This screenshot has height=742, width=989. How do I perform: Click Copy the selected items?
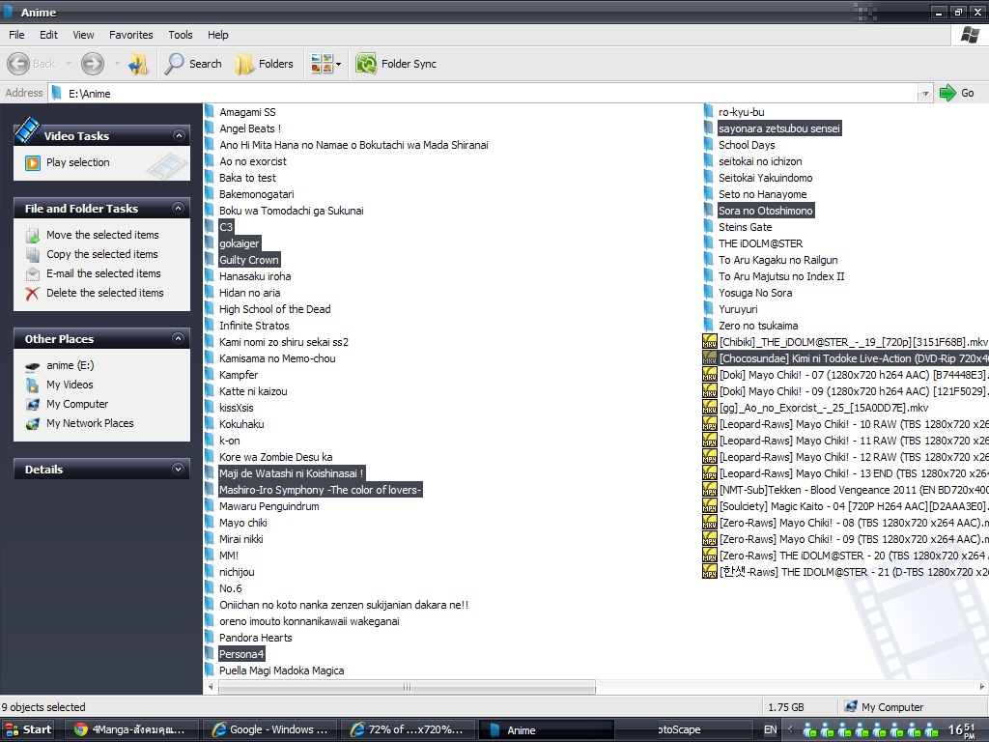[102, 254]
